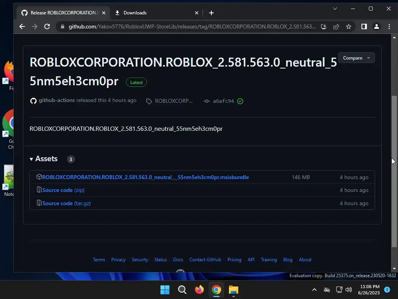
Task: Open the github-actions author link
Action: click(x=57, y=100)
